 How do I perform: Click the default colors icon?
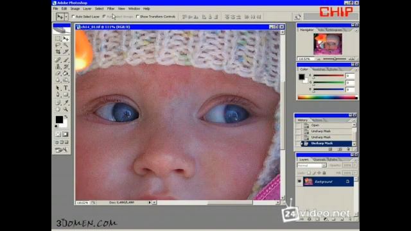point(57,126)
